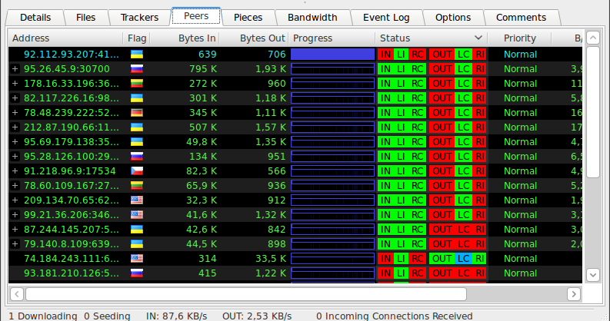Expand peer 95.69.179.138 row
Image resolution: width=610 pixels, height=321 pixels.
click(15, 141)
